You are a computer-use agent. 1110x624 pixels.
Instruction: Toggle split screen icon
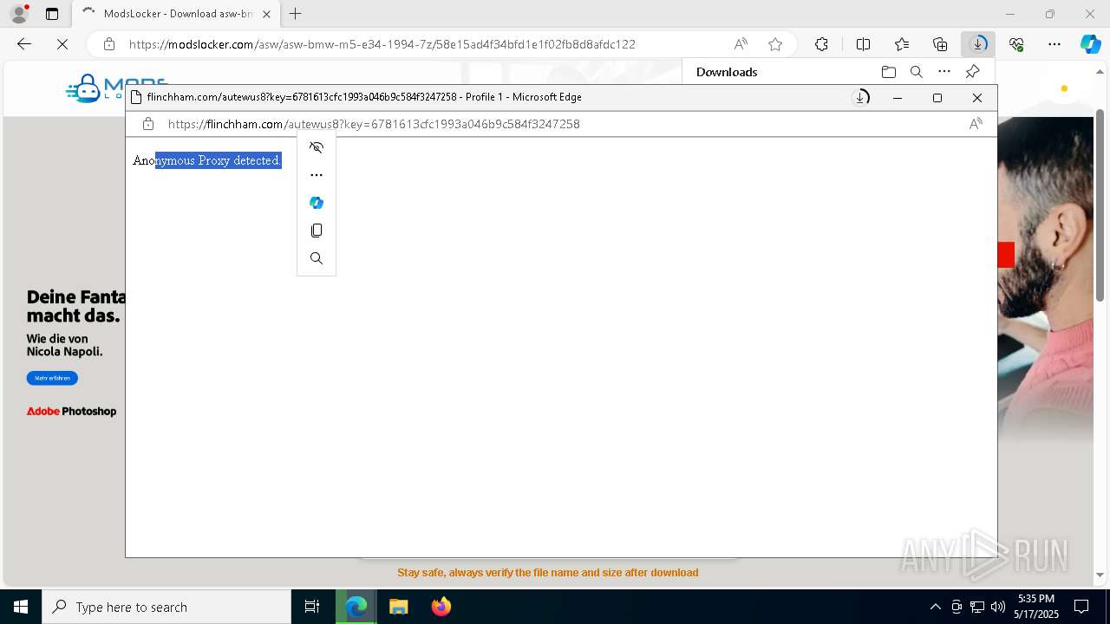[x=864, y=44]
